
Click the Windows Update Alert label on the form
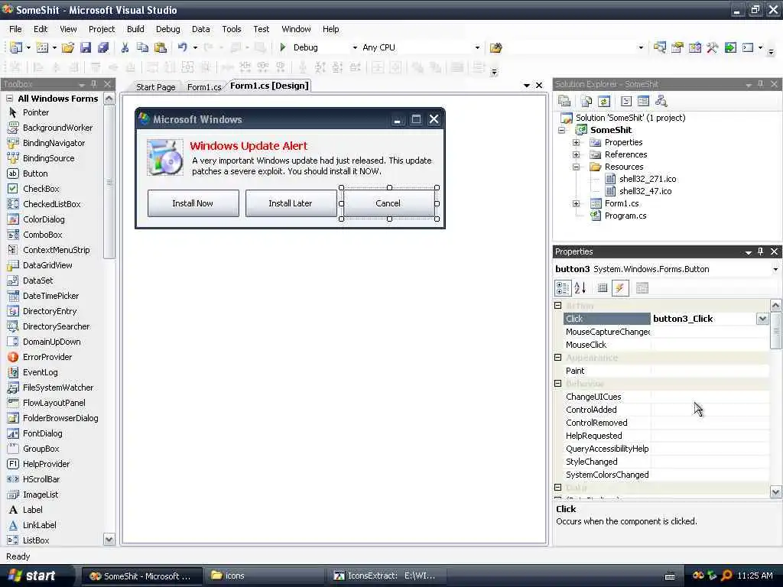[x=249, y=146]
